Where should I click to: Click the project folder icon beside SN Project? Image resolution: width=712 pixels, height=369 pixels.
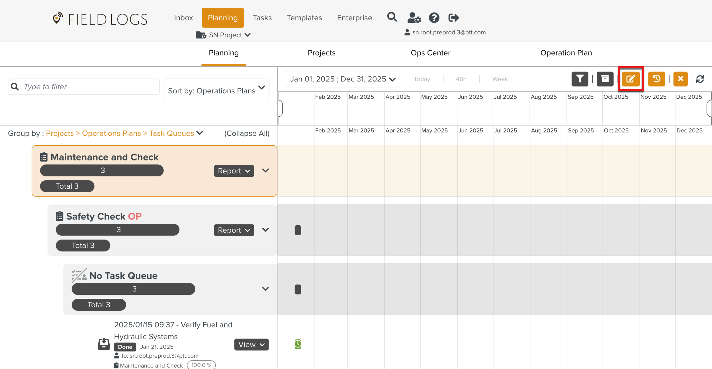[x=201, y=35]
